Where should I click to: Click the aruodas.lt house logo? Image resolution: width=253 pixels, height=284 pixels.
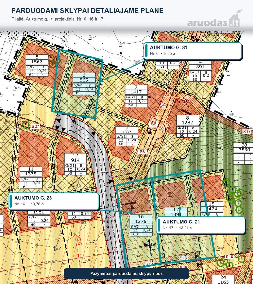click(x=215, y=19)
